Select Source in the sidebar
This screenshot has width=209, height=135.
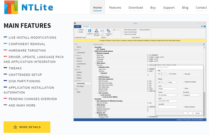(79, 47)
